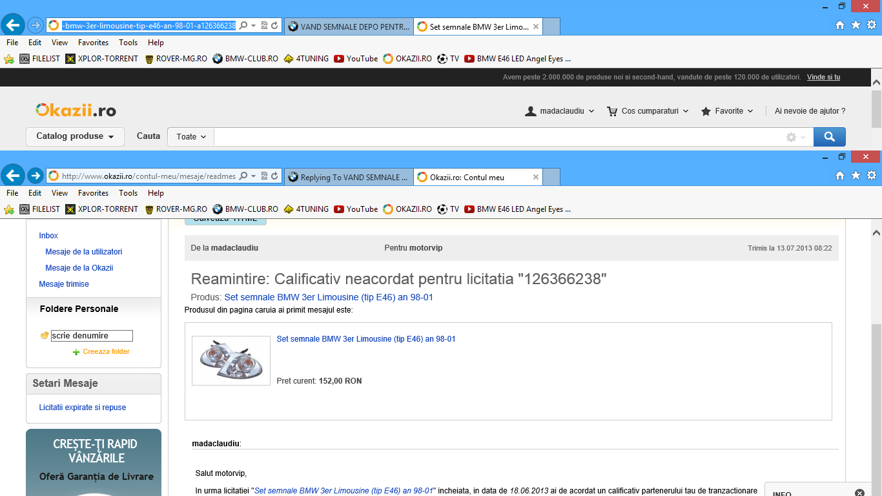The height and width of the screenshot is (496, 882).
Task: Open new tab in Contul meu window
Action: [x=551, y=177]
